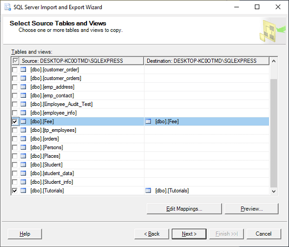This screenshot has height=247, width=289.
Task: Select the table icon next to [dbo].[Student_info]
Action: pyautogui.click(x=23, y=182)
